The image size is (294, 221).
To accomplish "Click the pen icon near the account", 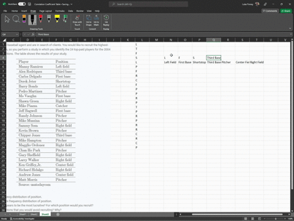I will (x=265, y=4).
